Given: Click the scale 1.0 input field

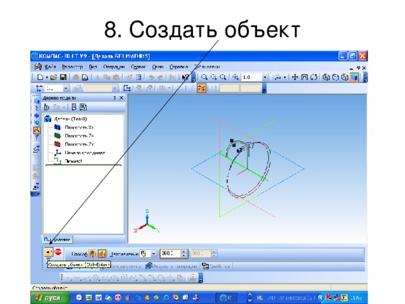Looking at the screenshot, I should click(252, 77).
